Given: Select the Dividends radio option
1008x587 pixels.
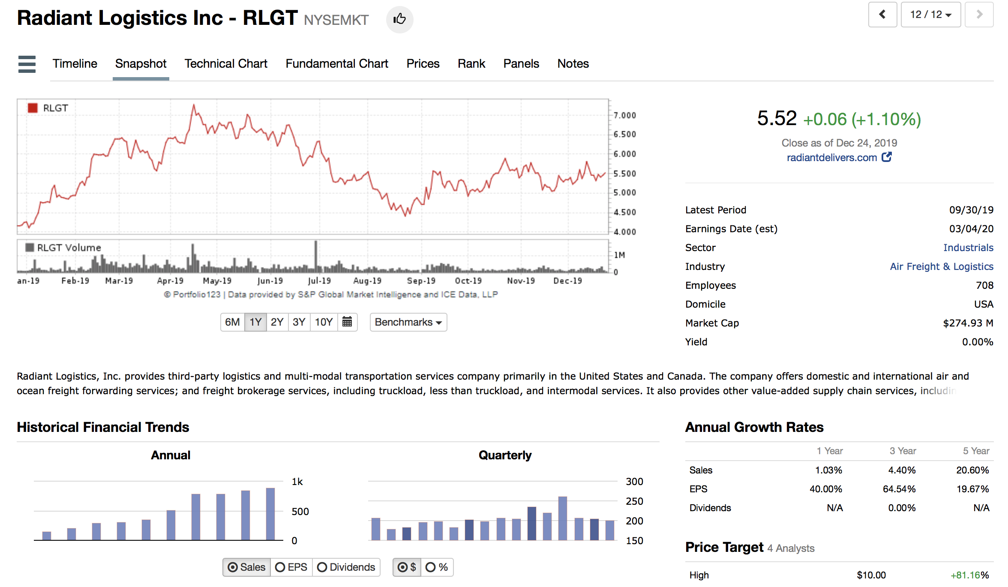Looking at the screenshot, I should pyautogui.click(x=346, y=567).
